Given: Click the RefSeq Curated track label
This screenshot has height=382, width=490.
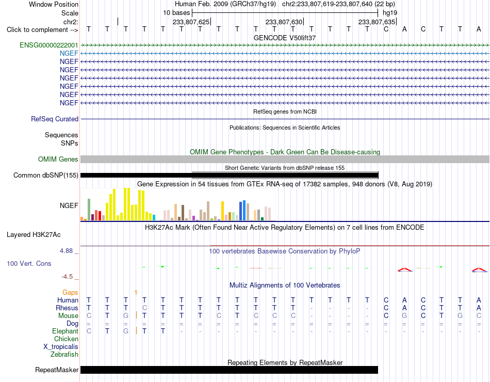Looking at the screenshot, I should point(54,119).
